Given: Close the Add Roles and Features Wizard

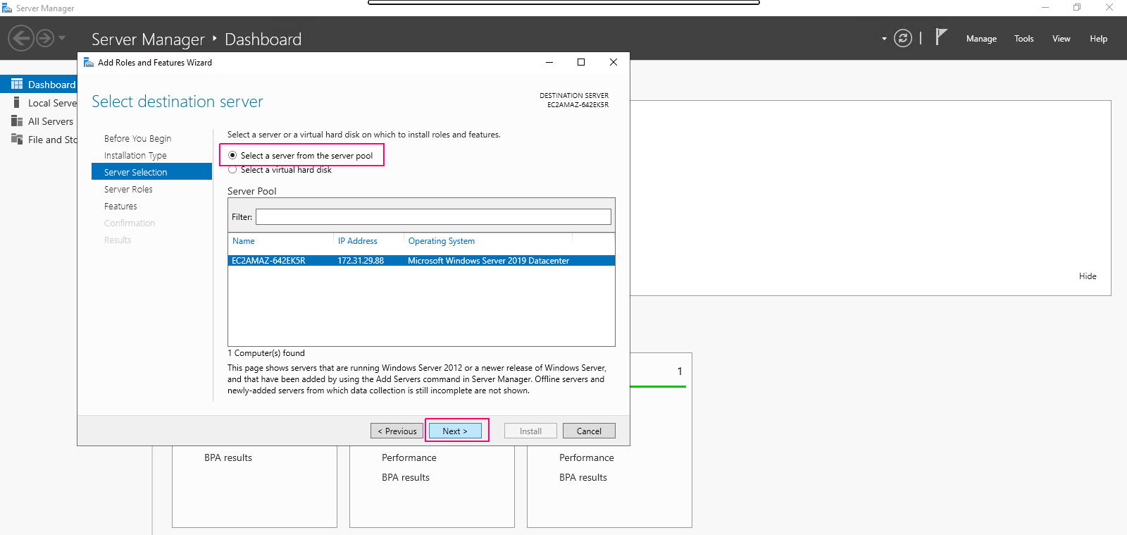Looking at the screenshot, I should (614, 62).
